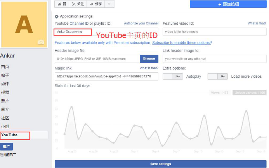Focus the YouTube Channel ID field
This screenshot has width=269, height=168.
point(106,32)
